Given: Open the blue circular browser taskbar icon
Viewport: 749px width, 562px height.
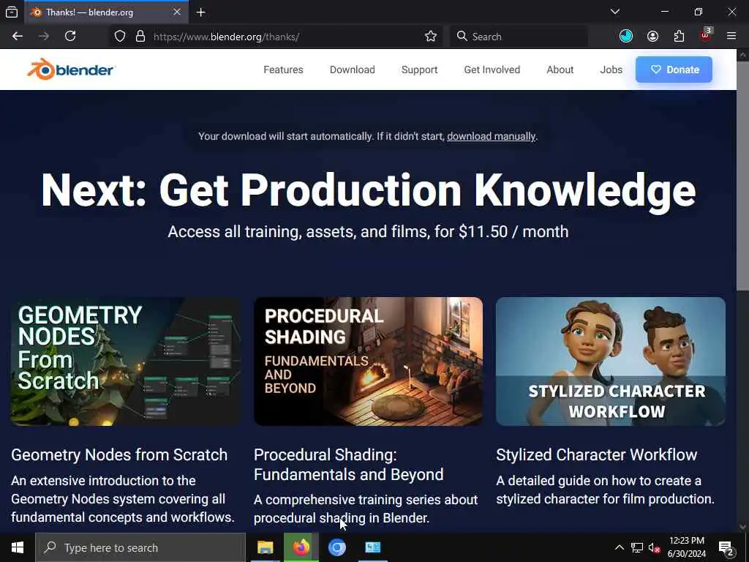Looking at the screenshot, I should point(336,547).
